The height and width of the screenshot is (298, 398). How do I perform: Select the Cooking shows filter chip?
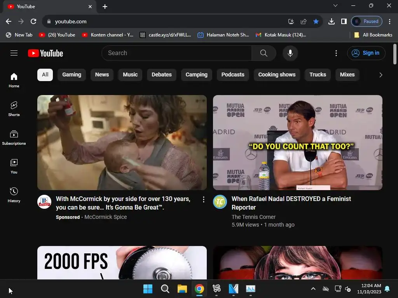coord(277,75)
